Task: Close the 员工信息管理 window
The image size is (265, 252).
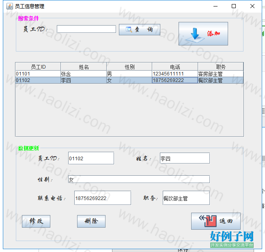Action: click(252, 6)
